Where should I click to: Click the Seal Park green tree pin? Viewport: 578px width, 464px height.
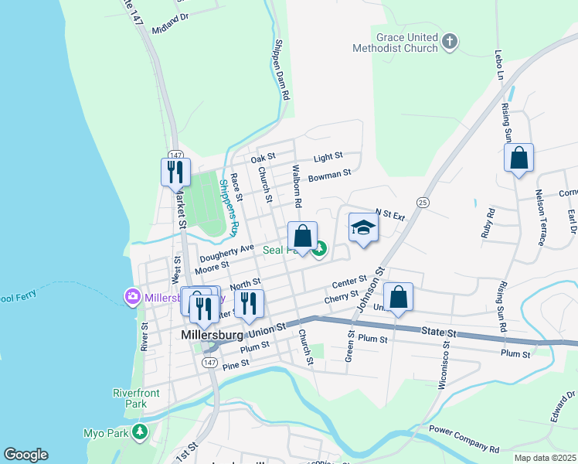tap(319, 250)
